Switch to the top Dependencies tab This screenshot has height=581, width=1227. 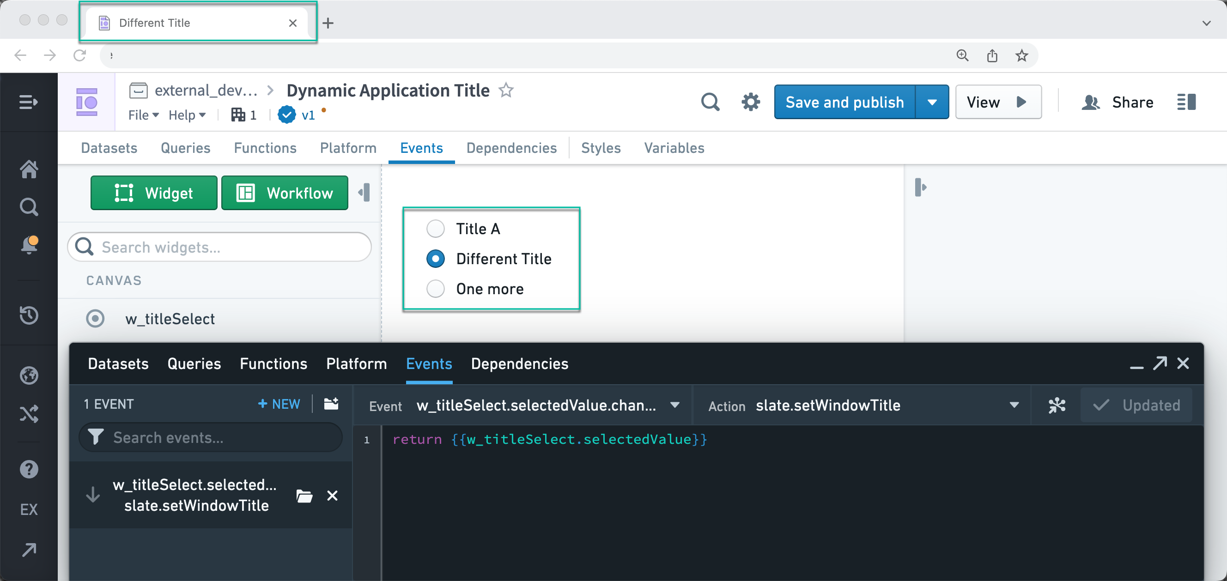[511, 148]
